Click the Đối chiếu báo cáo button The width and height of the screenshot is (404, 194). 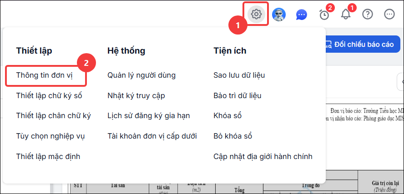click(360, 44)
